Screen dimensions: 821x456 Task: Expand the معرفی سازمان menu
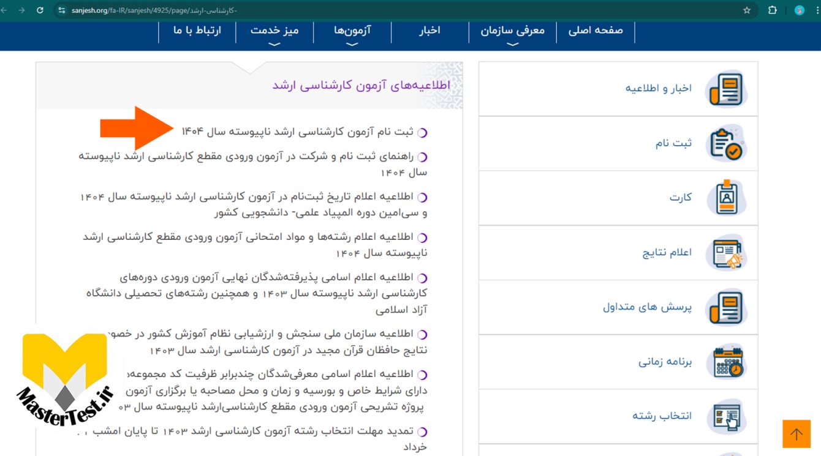point(513,31)
